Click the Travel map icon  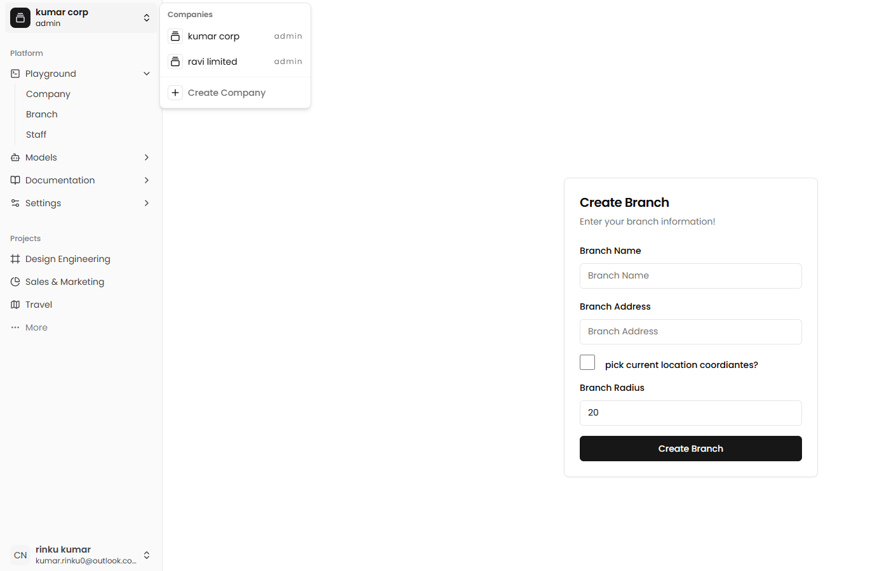click(15, 305)
